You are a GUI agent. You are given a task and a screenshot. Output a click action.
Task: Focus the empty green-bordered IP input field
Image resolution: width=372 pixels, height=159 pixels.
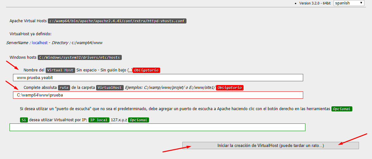[157, 127]
